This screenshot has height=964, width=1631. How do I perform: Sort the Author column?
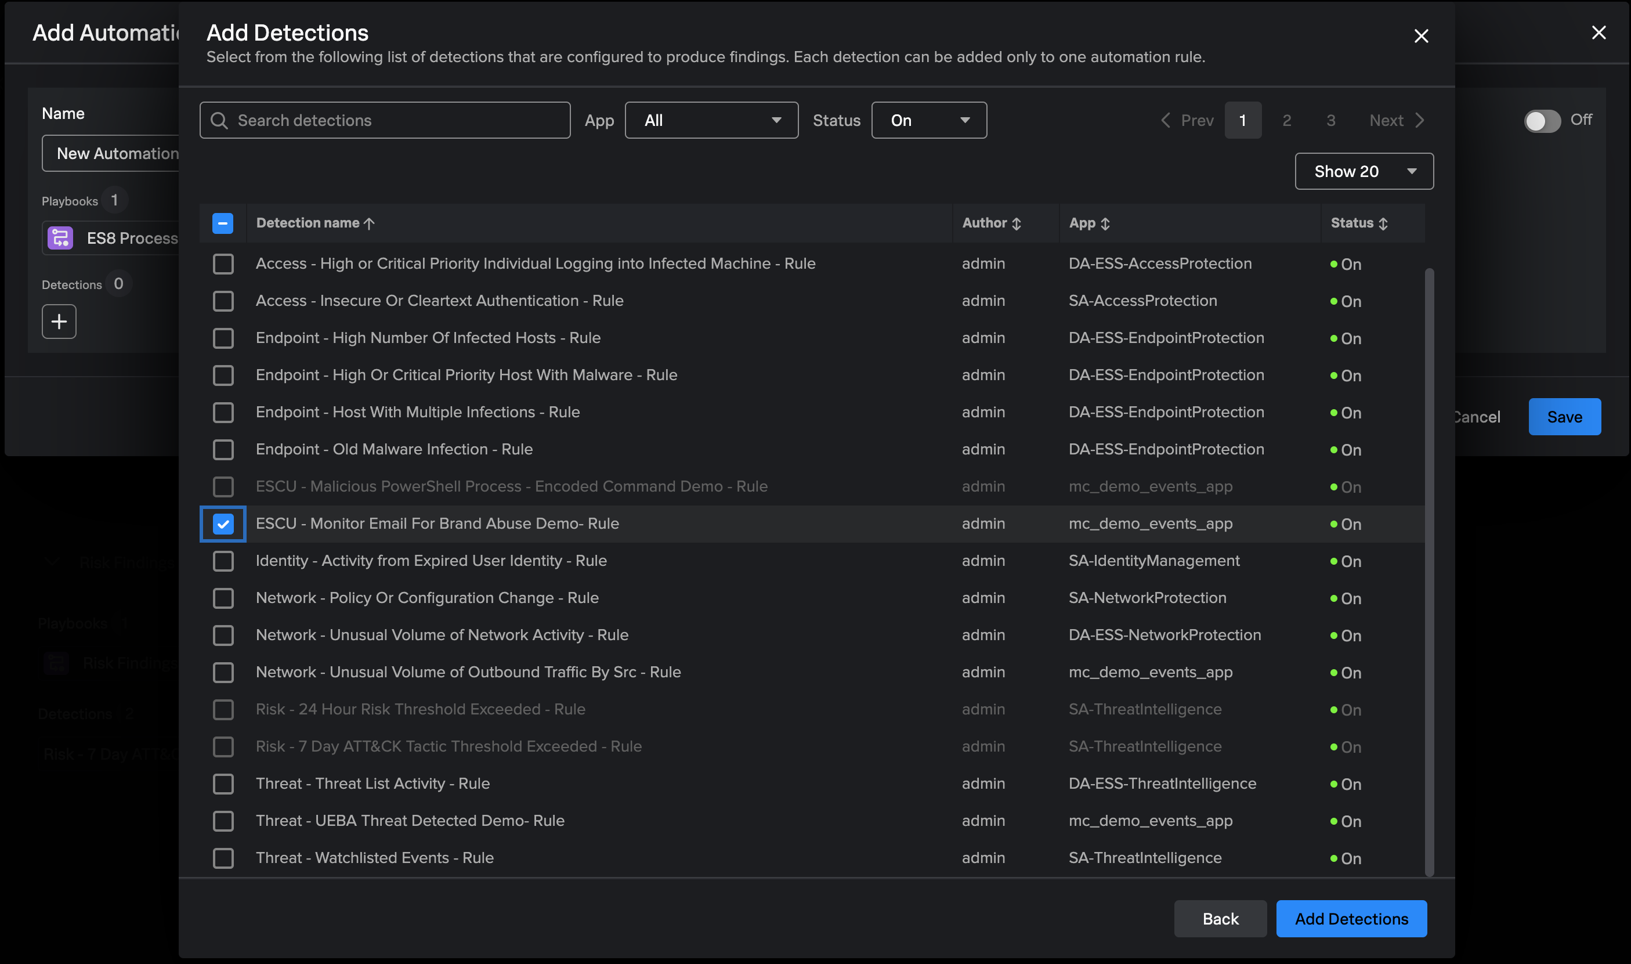coord(1016,223)
